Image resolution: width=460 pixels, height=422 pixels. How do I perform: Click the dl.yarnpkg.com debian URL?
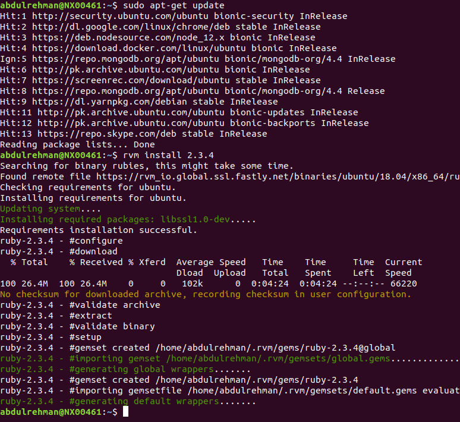pyautogui.click(x=109, y=102)
